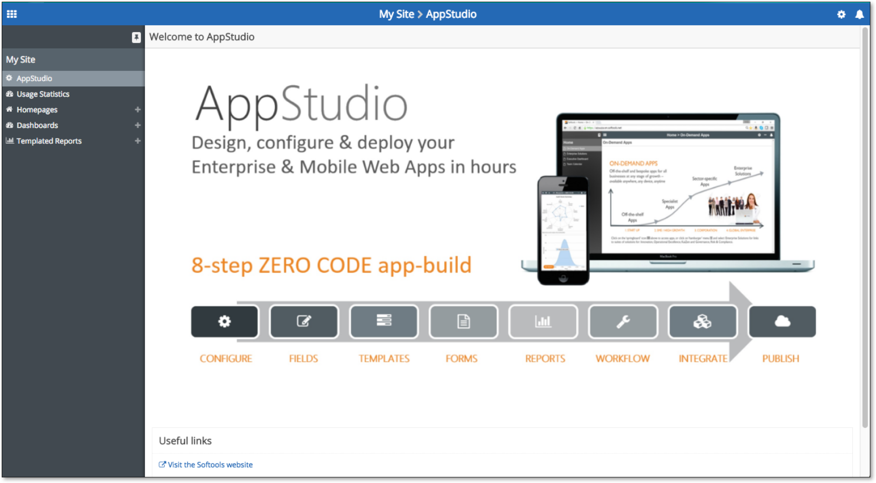Screen dimensions: 876x483
Task: Click the Fields edit-pencil step tile
Action: click(304, 322)
